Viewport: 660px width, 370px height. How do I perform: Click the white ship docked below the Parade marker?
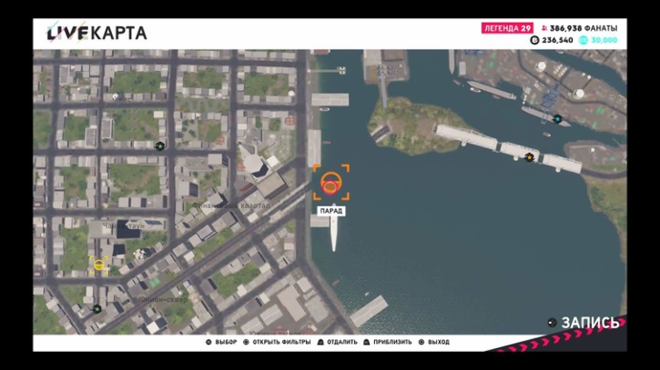pos(334,233)
